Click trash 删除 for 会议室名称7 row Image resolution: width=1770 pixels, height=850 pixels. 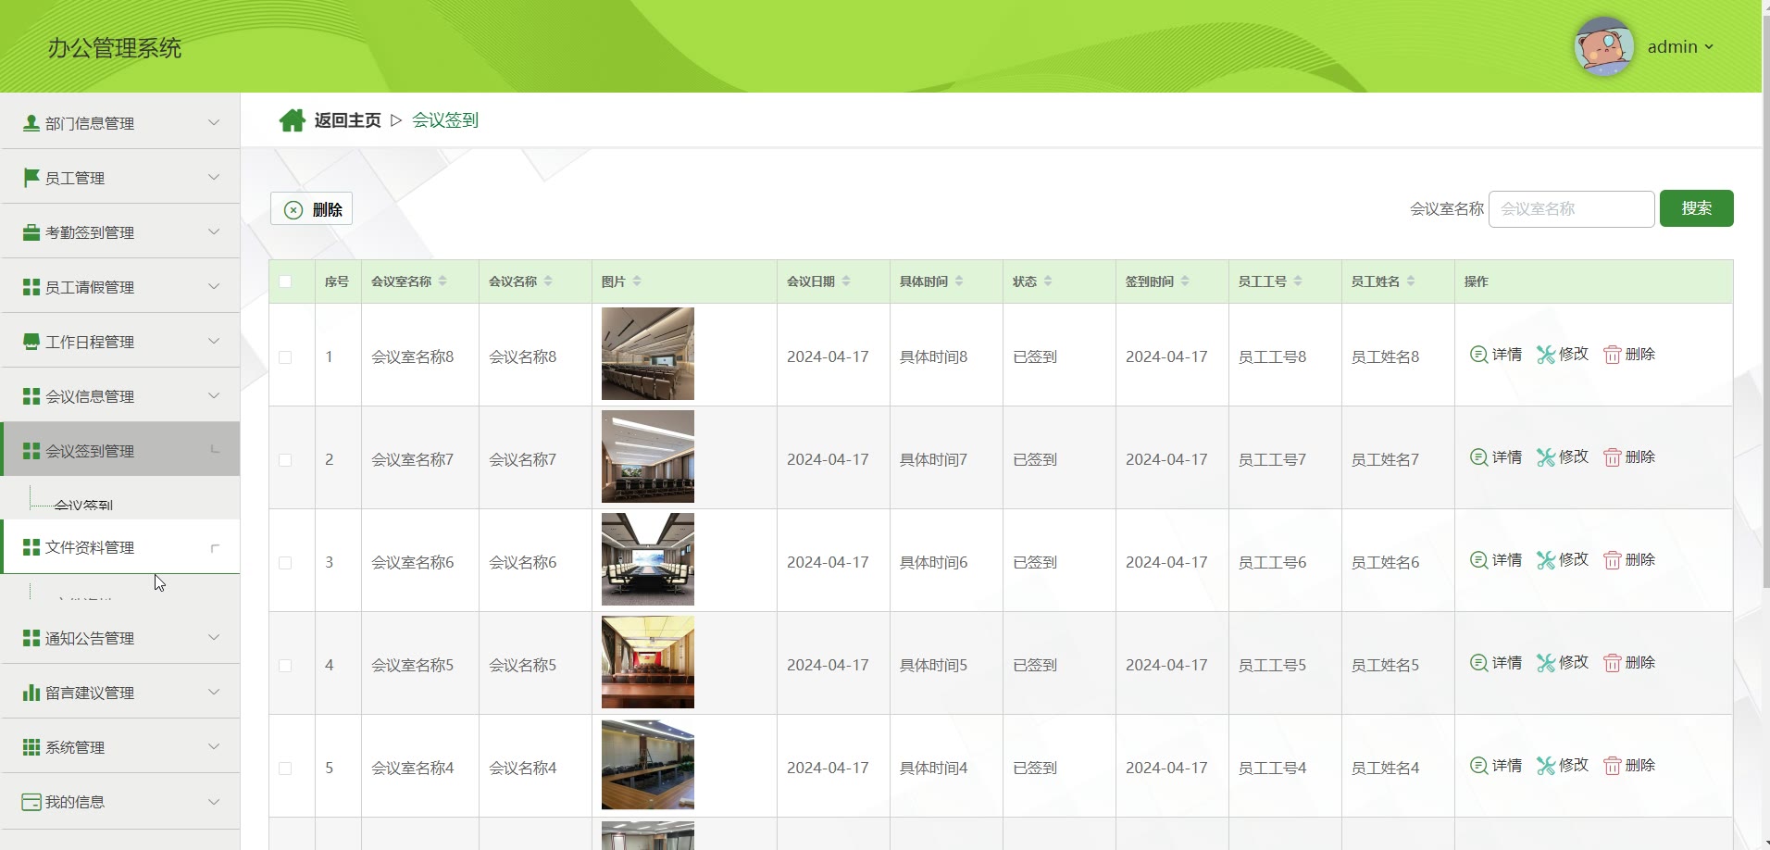click(x=1629, y=457)
